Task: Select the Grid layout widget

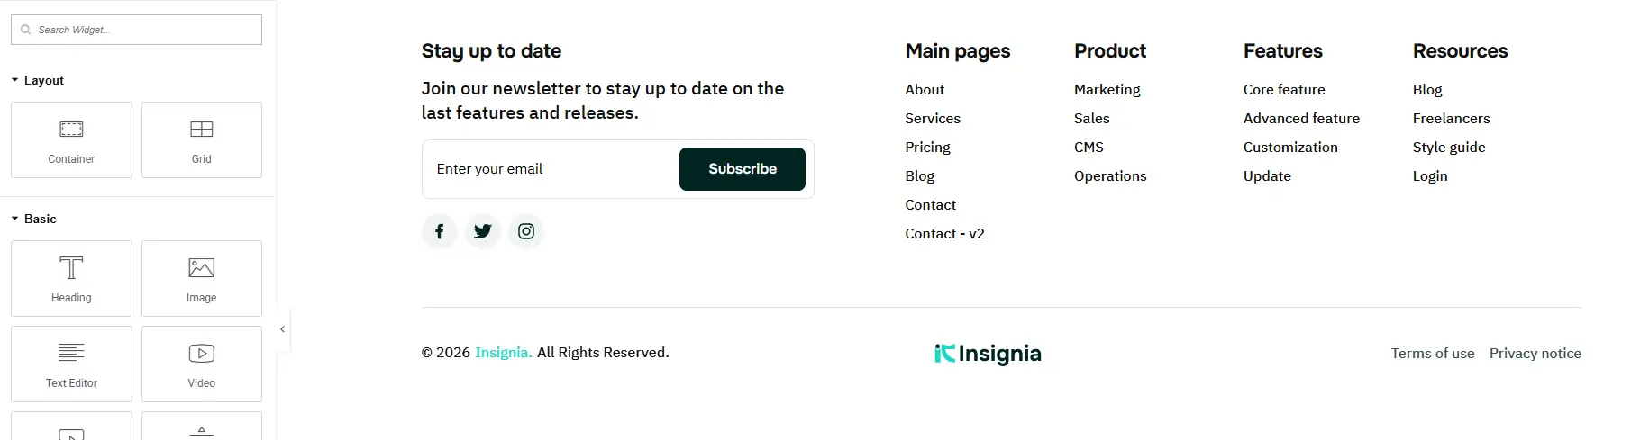Action: [202, 139]
